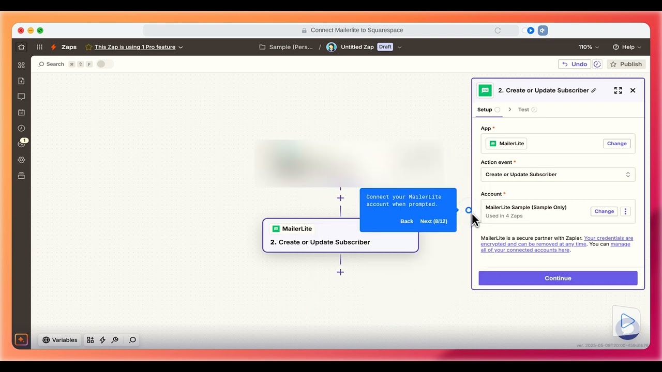
Task: Open the Action event dropdown
Action: (558, 175)
